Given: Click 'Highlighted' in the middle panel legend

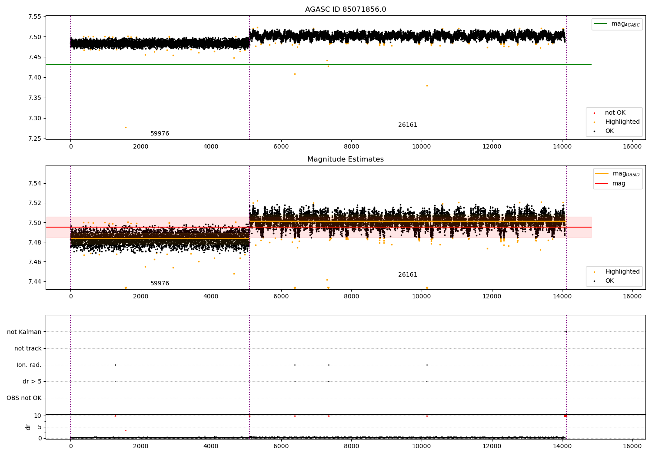Looking at the screenshot, I should click(622, 272).
